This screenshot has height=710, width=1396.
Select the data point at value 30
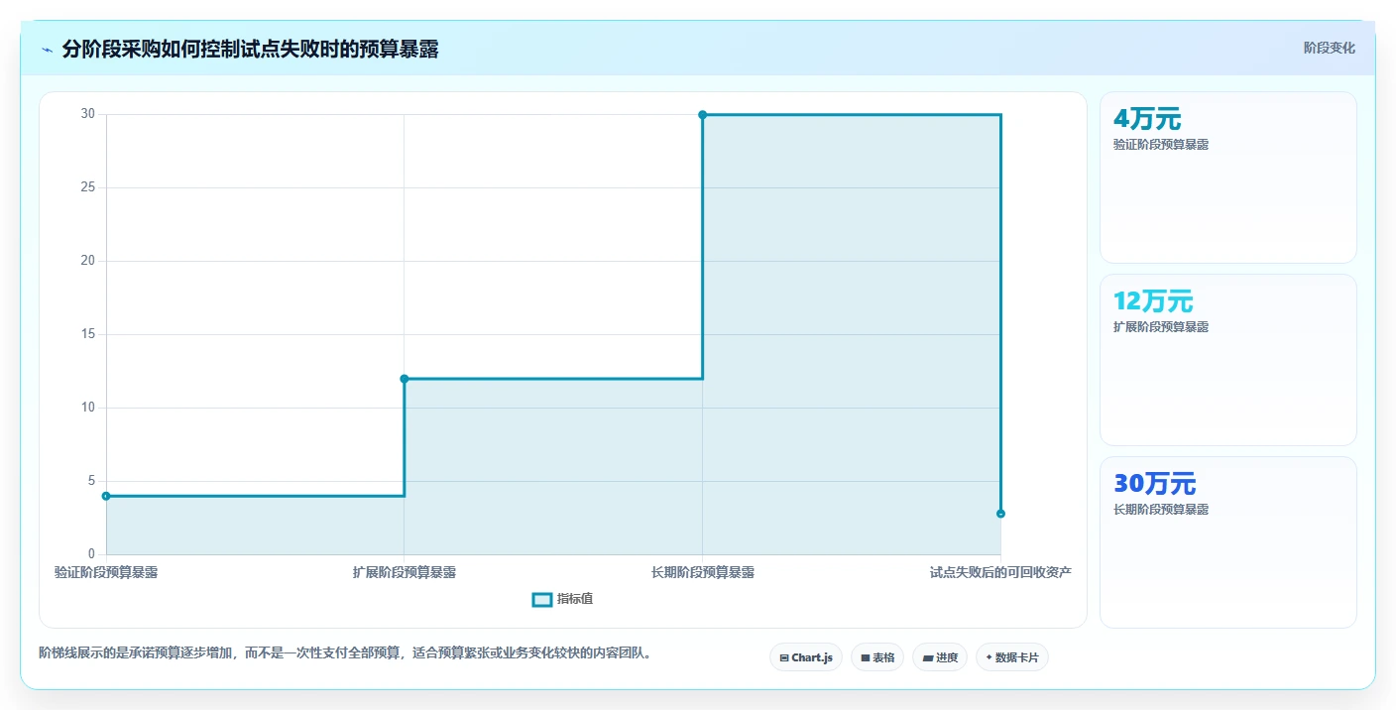tap(702, 115)
